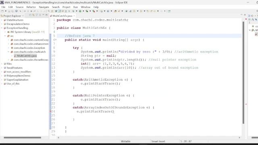Viewport: 258px width, 145px height.
Task: Open the Refactor menu
Action: pos(31,7)
